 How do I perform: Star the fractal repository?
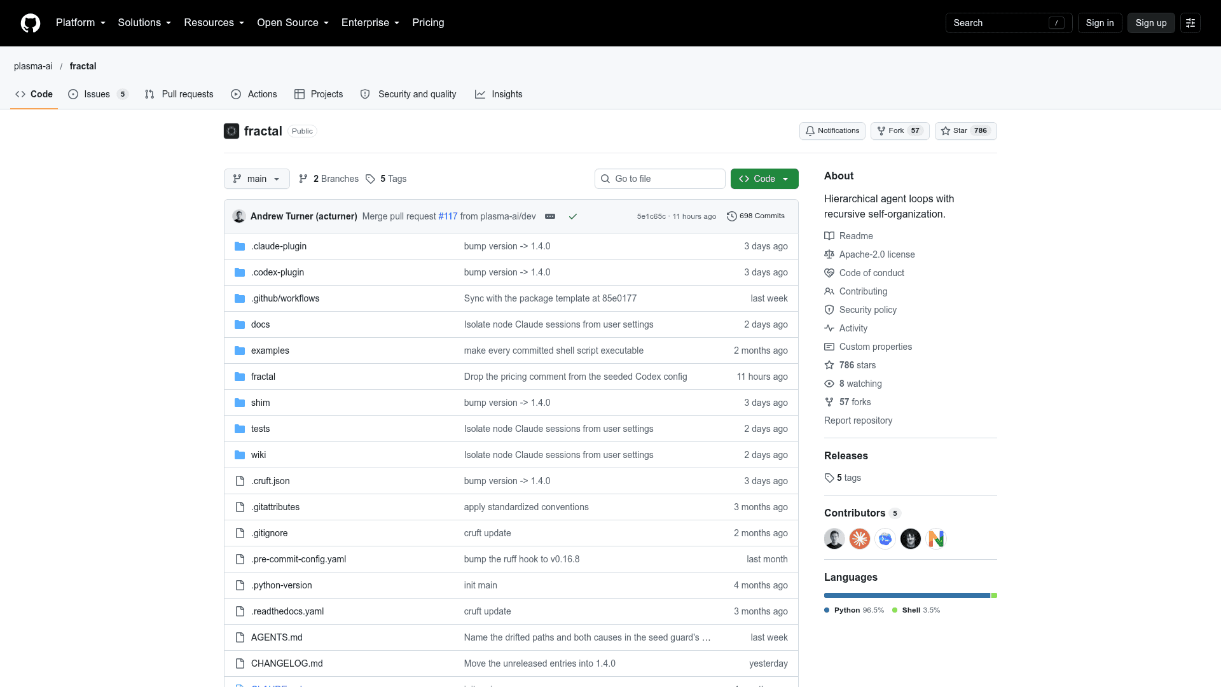966,131
